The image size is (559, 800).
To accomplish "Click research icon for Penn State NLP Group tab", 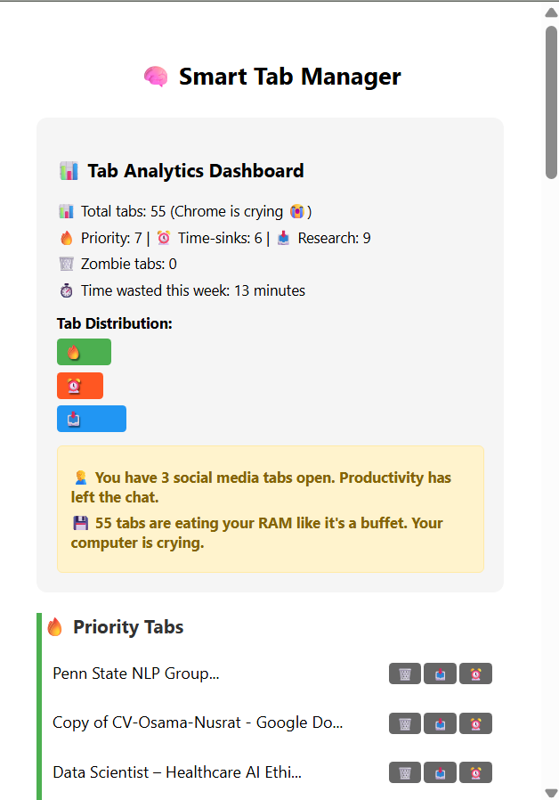I will (x=441, y=673).
